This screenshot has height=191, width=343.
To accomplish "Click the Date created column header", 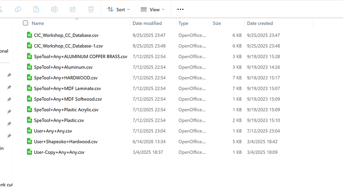I will [260, 23].
